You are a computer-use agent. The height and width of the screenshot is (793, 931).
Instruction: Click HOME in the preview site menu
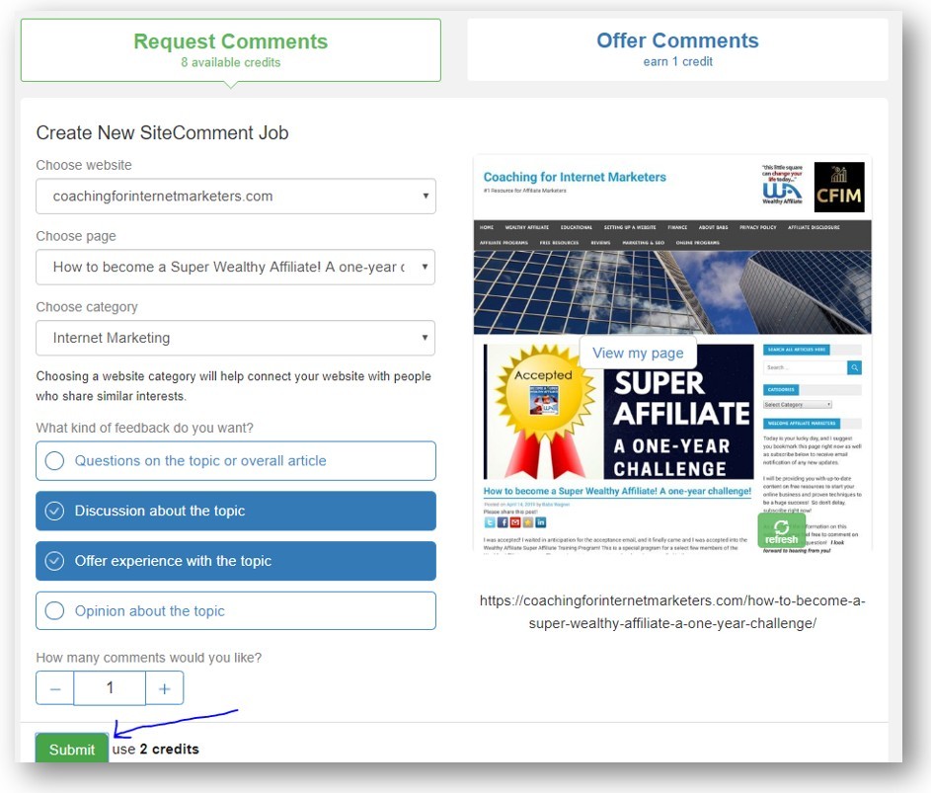coord(487,227)
